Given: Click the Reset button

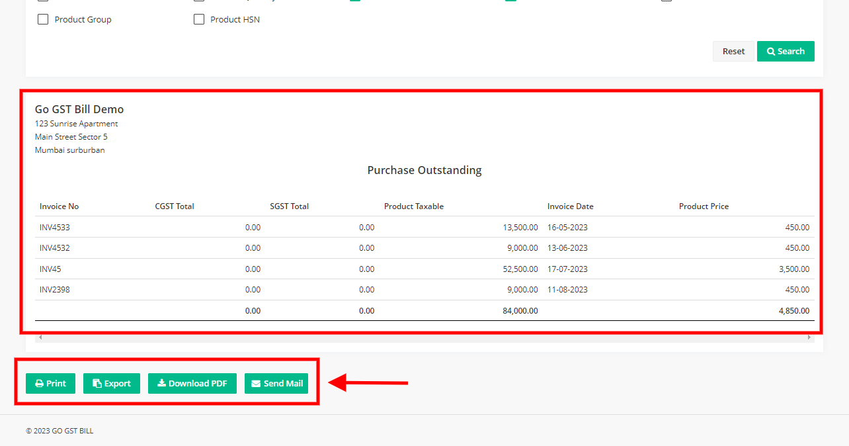Looking at the screenshot, I should 733,51.
